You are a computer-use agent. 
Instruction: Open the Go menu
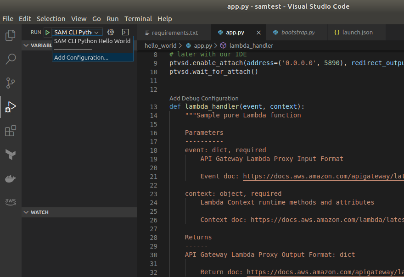[x=96, y=19]
